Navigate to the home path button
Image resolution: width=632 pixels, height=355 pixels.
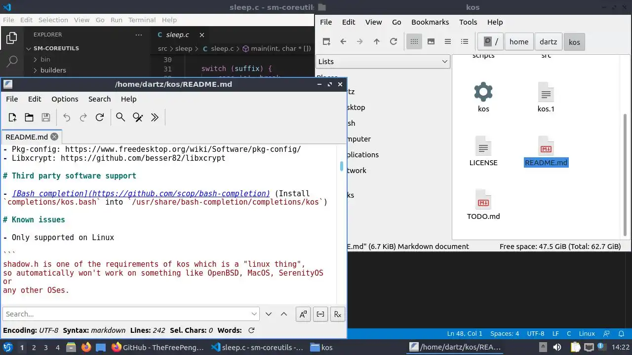click(519, 42)
